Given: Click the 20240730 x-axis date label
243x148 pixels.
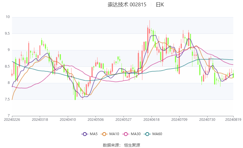Looking at the screenshot, I should click(207, 120).
